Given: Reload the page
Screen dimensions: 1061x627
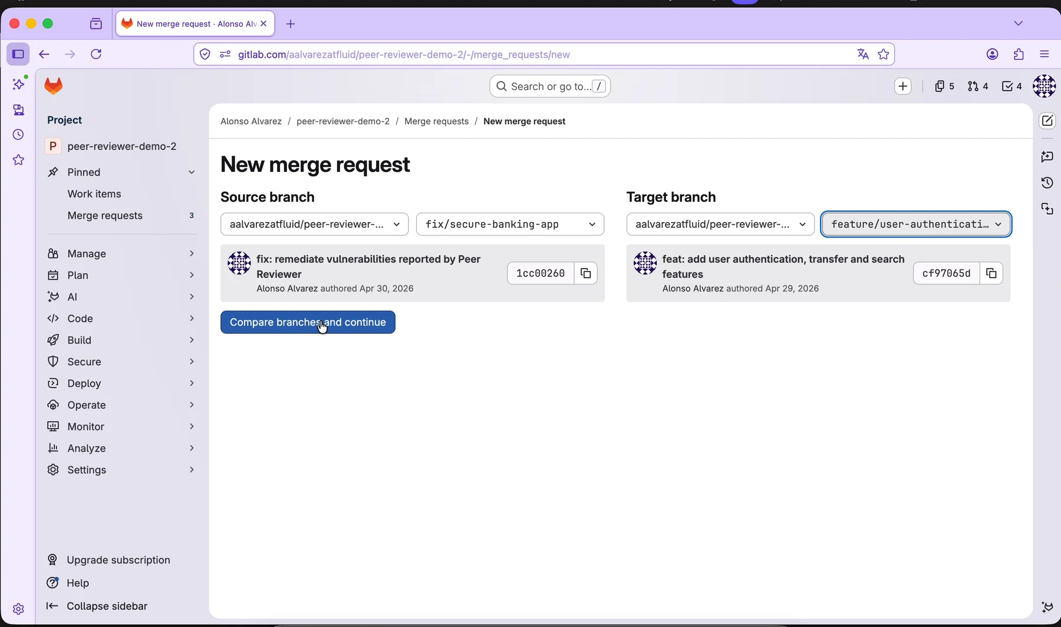Looking at the screenshot, I should pos(97,55).
